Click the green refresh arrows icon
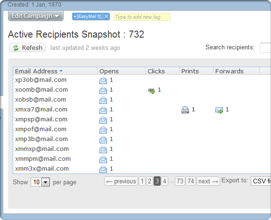Image resolution: width=271 pixels, height=220 pixels. click(16, 48)
